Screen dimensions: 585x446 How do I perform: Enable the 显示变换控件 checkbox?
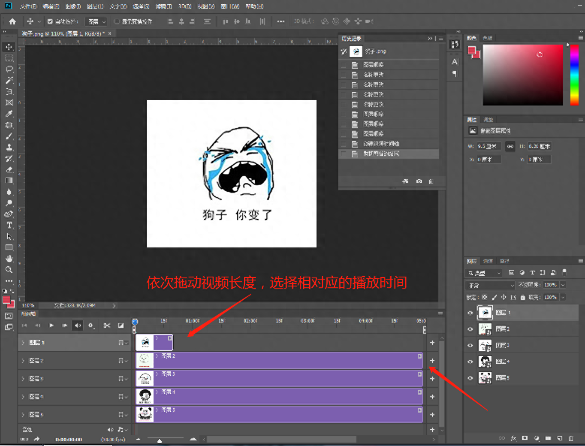pos(117,21)
